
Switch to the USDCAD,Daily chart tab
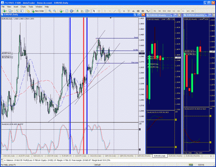pos(9,156)
